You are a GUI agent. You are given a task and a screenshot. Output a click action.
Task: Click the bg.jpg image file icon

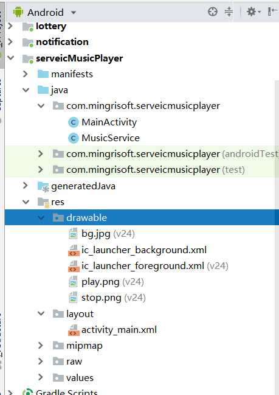[73, 234]
